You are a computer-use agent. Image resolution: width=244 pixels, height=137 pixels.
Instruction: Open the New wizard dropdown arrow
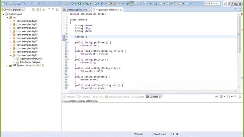7,3
